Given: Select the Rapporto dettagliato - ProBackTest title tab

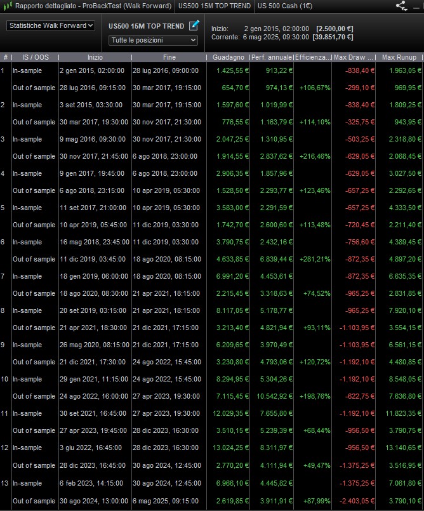Looking at the screenshot, I should point(93,6).
